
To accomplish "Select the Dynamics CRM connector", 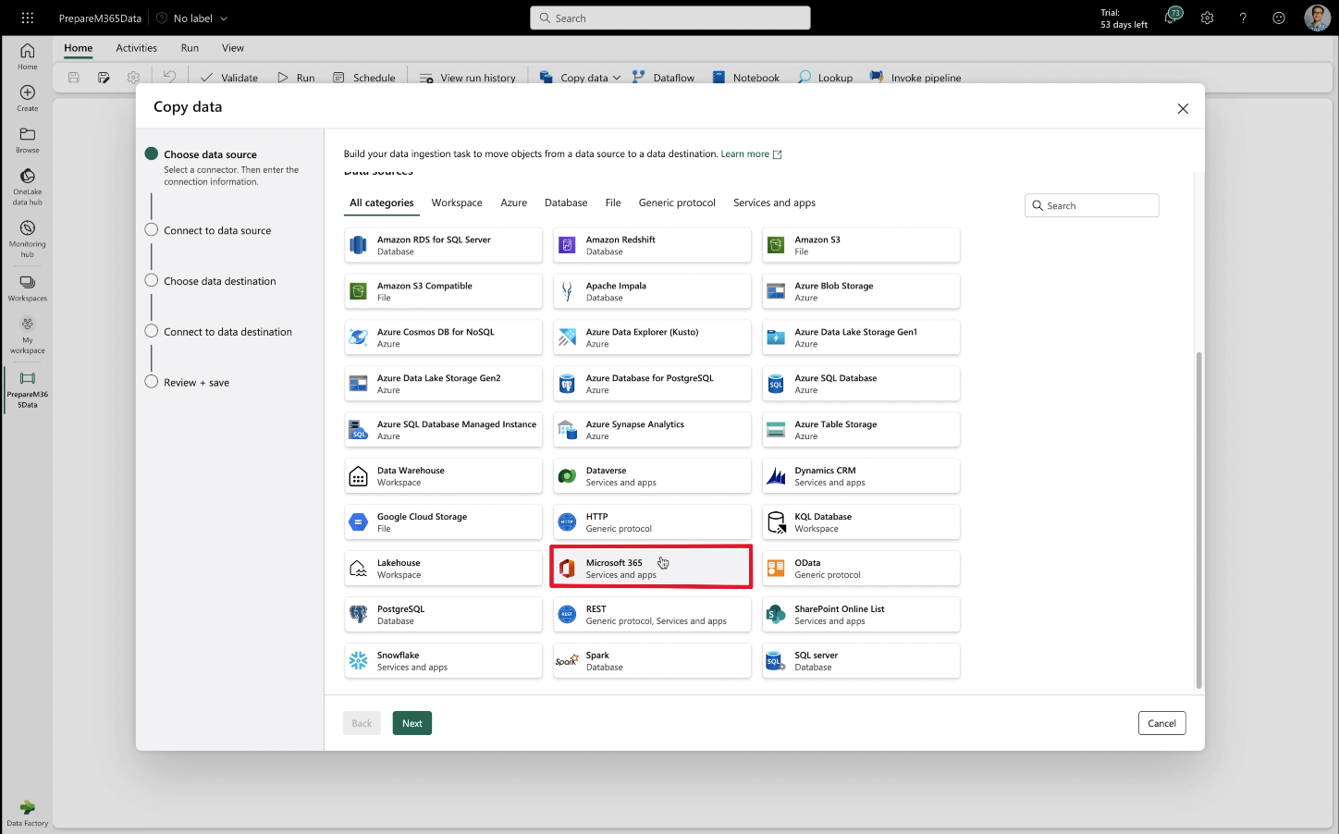I will [x=861, y=476].
